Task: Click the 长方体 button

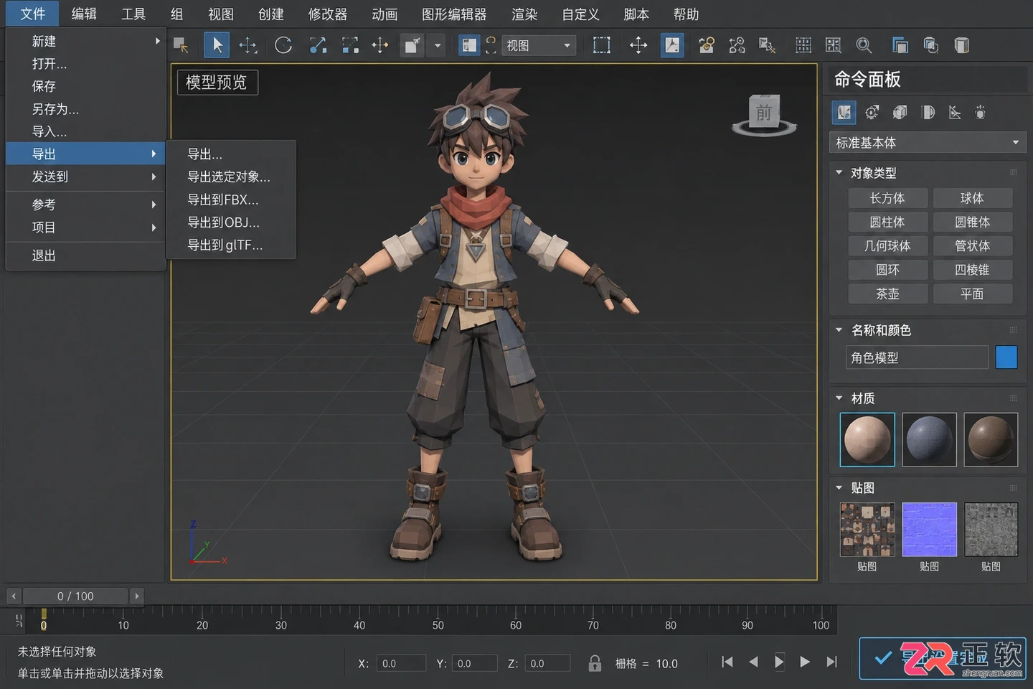Action: (x=887, y=198)
